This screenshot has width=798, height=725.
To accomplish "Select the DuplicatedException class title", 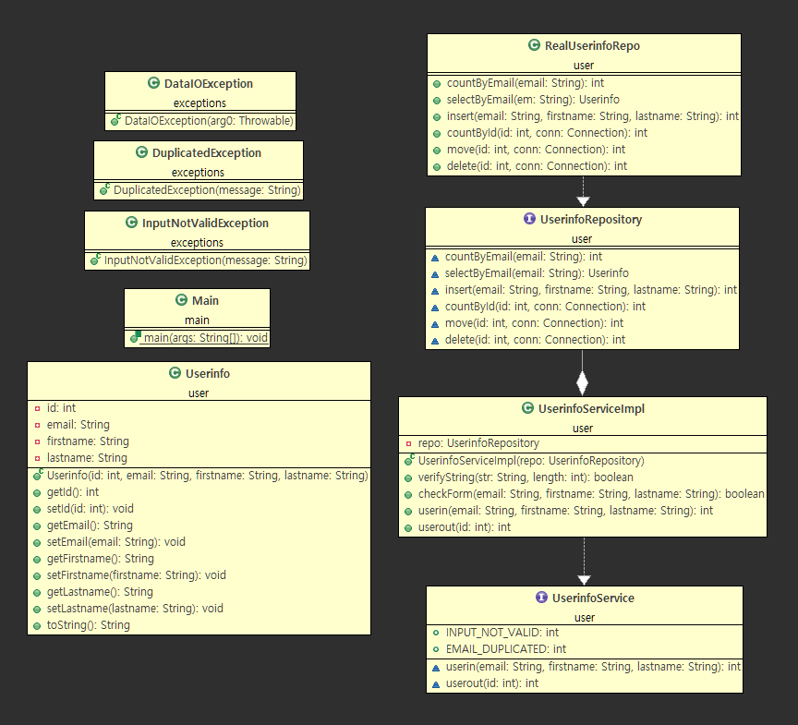I will point(207,152).
